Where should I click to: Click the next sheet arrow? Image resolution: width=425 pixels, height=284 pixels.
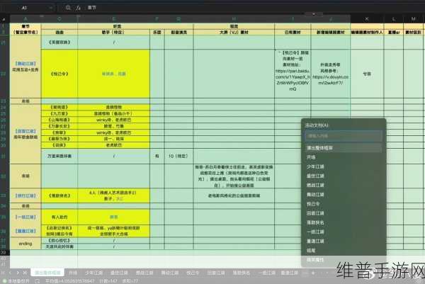point(18,273)
